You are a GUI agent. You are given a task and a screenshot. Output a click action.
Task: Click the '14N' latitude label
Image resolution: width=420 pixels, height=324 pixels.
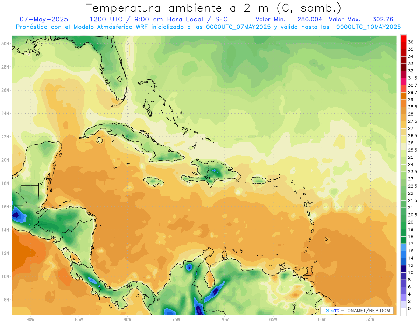(x=6, y=230)
